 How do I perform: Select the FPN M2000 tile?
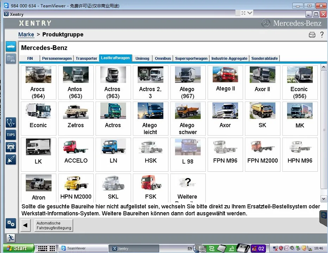click(x=262, y=154)
